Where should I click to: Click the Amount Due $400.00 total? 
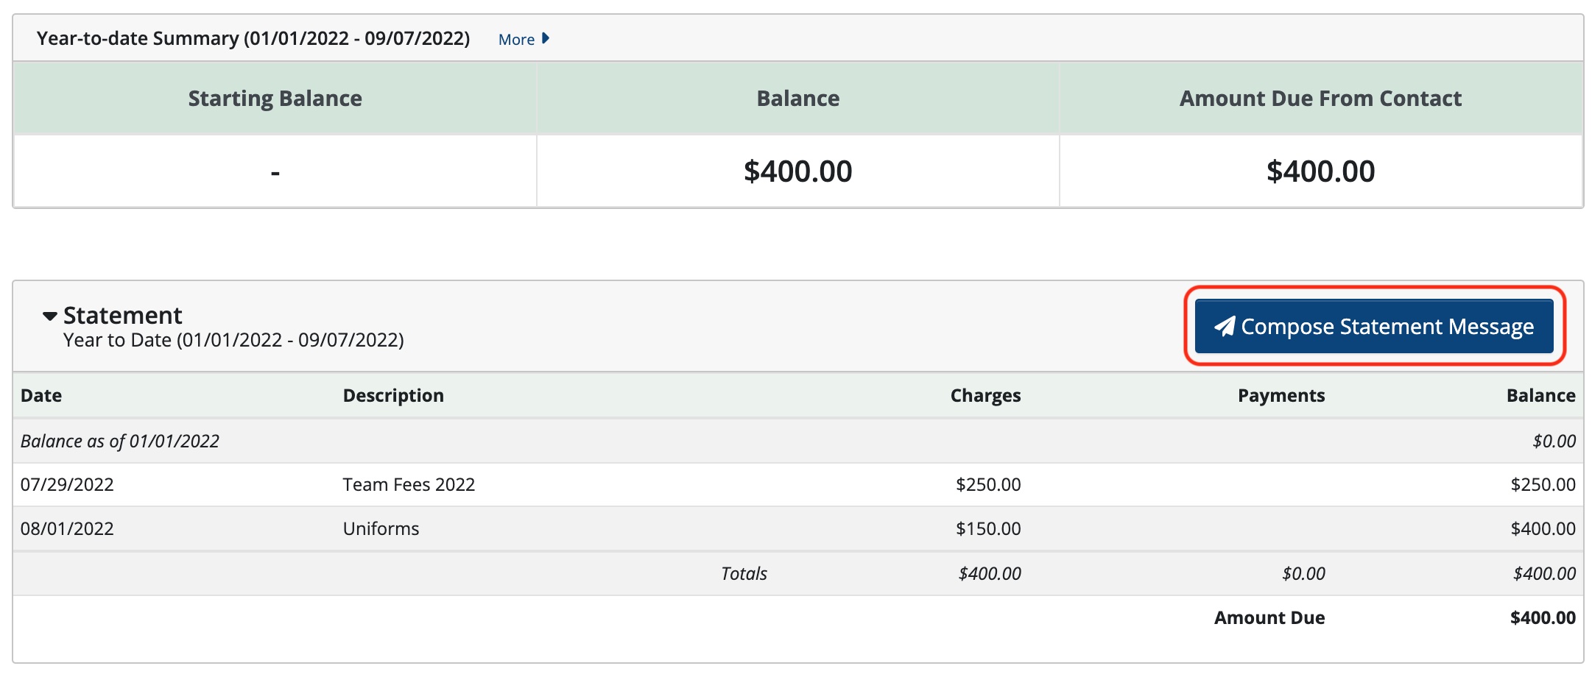[x=1543, y=617]
